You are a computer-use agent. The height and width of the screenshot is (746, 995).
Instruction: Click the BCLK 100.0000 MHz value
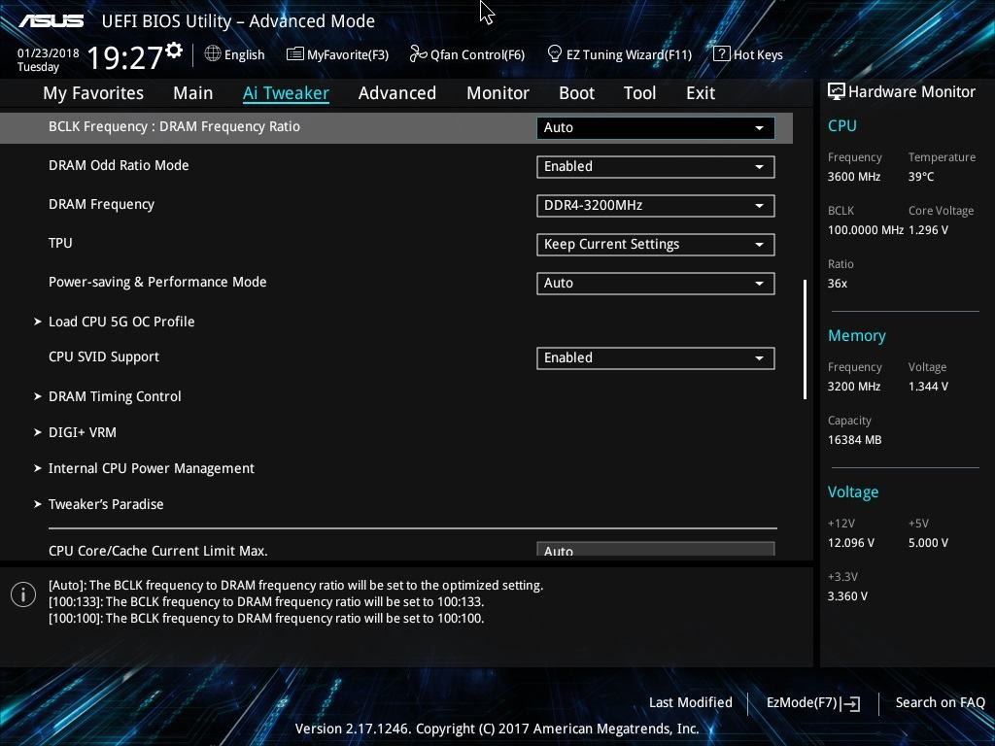866,230
